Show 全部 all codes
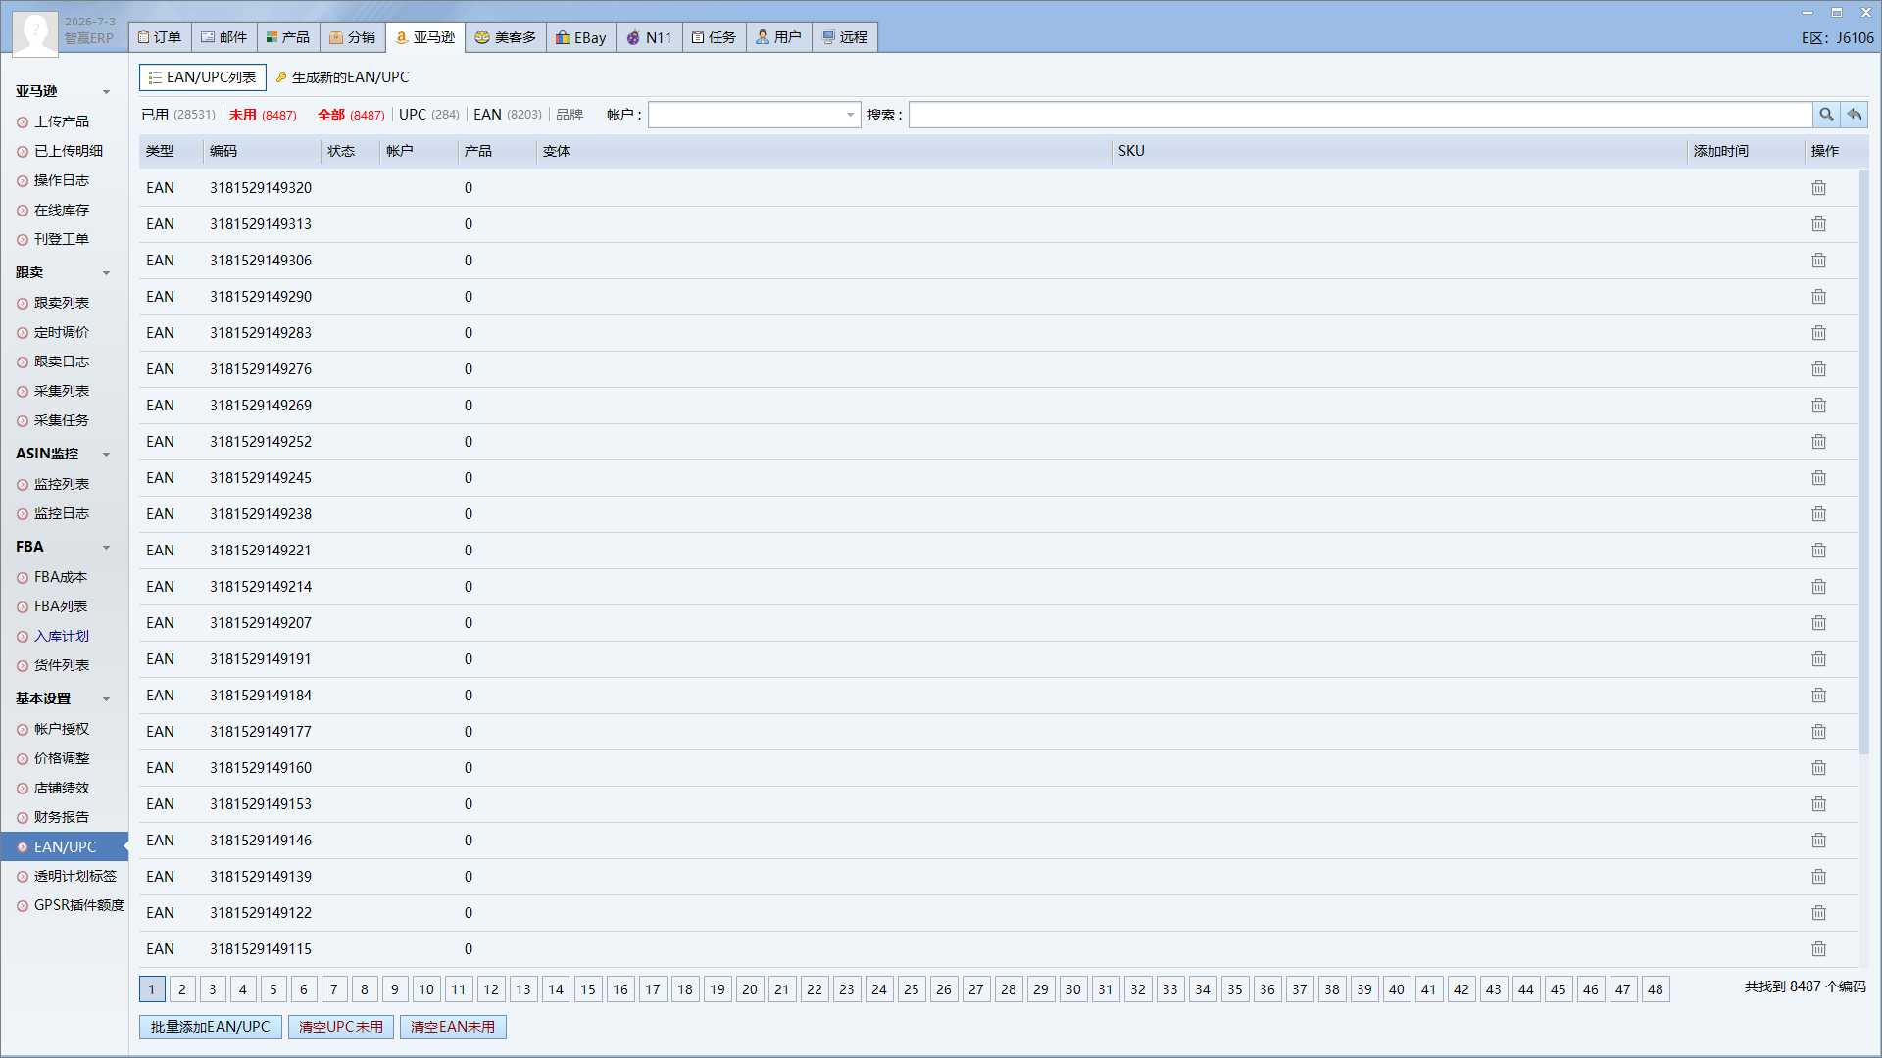This screenshot has height=1058, width=1882. point(351,115)
